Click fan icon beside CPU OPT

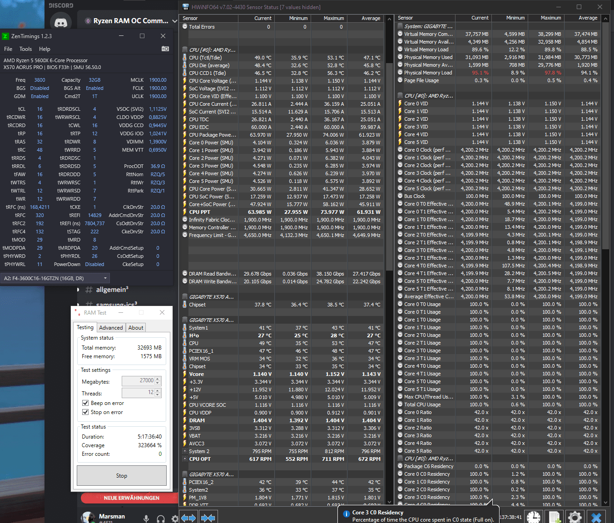185,459
